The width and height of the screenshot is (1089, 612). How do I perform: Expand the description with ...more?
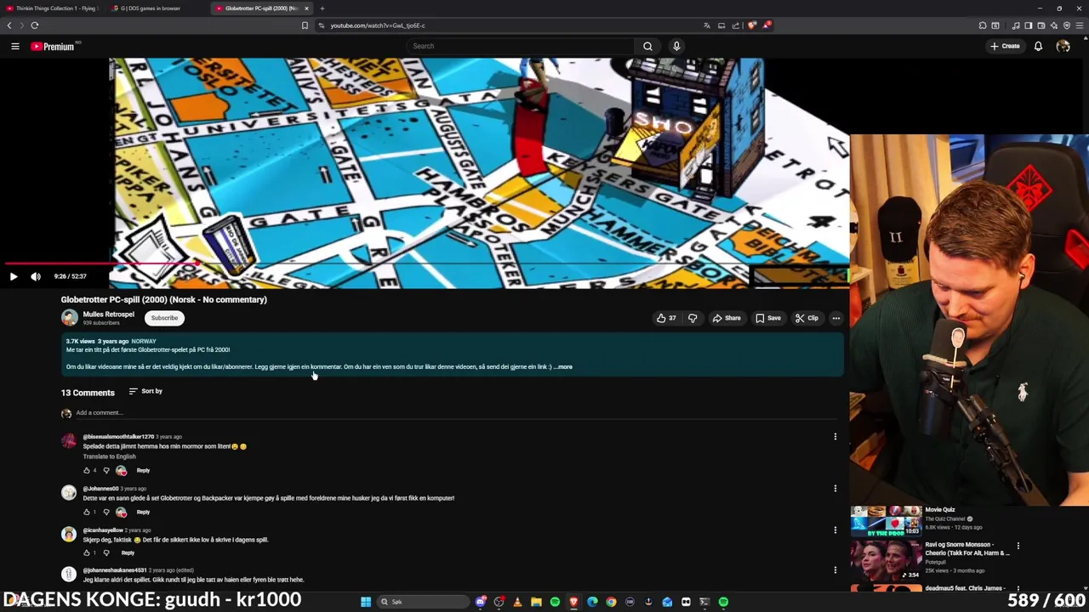(x=564, y=367)
